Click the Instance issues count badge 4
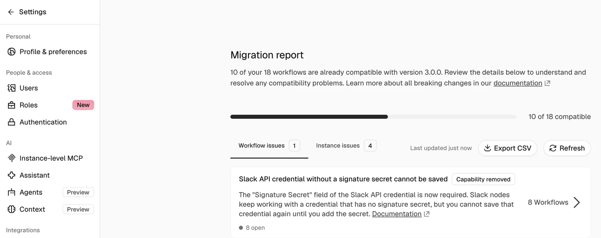Image resolution: width=601 pixels, height=238 pixels. point(370,146)
